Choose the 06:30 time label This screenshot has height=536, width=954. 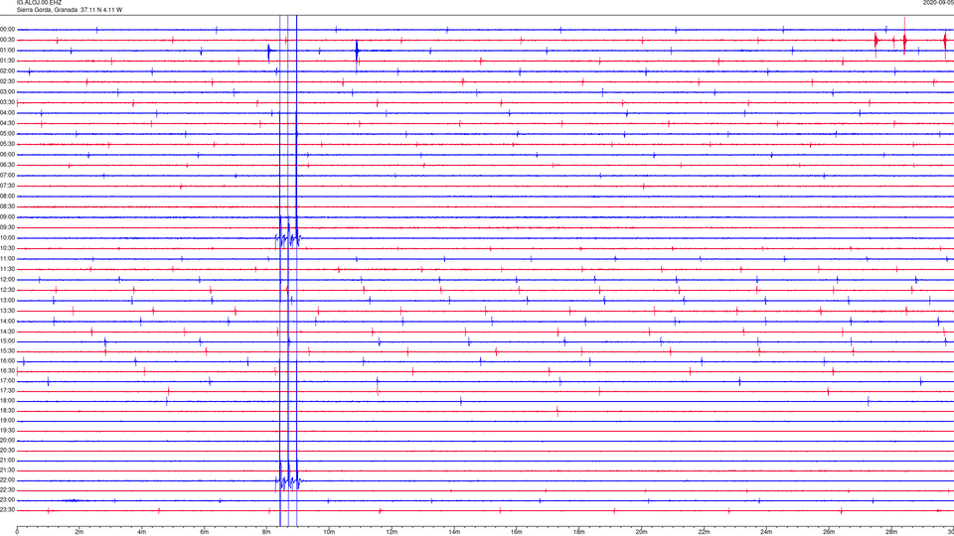(7, 165)
